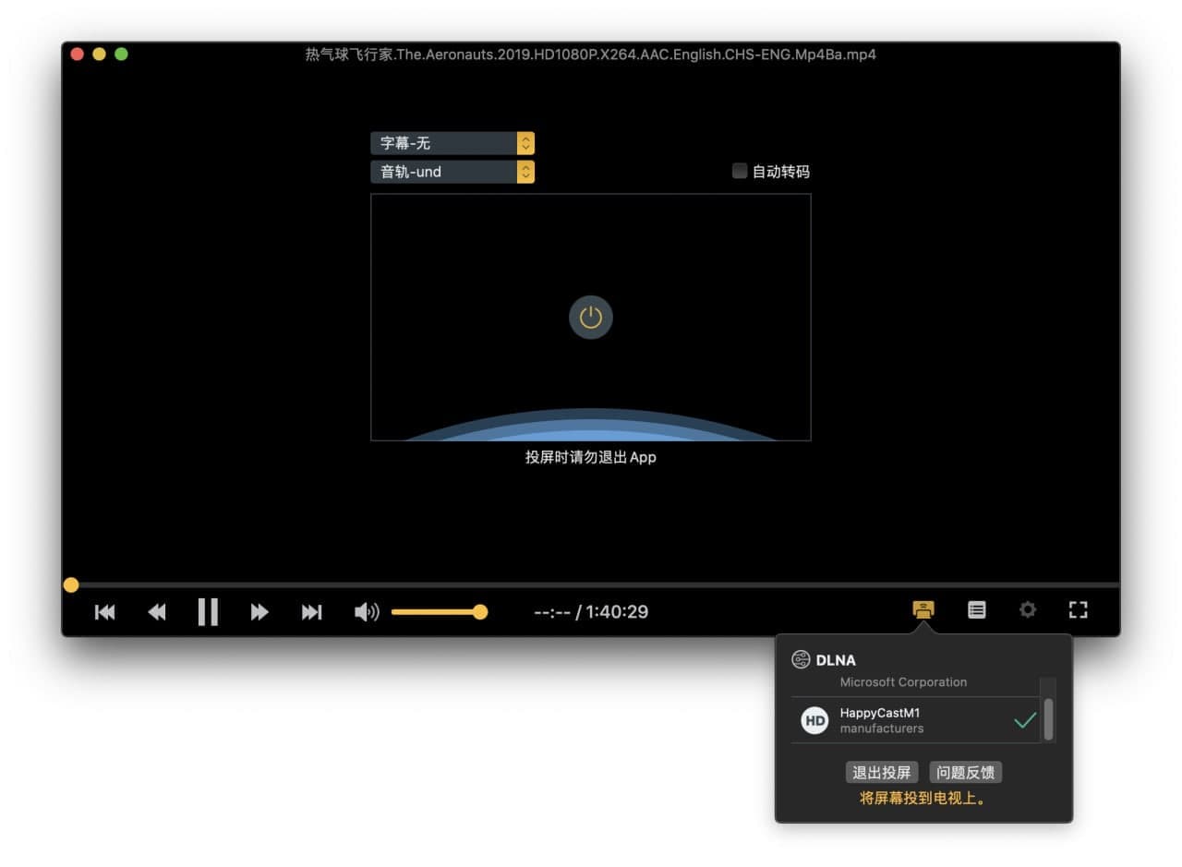
Task: Click the 投屏时请勿退出 App text
Action: coord(591,457)
